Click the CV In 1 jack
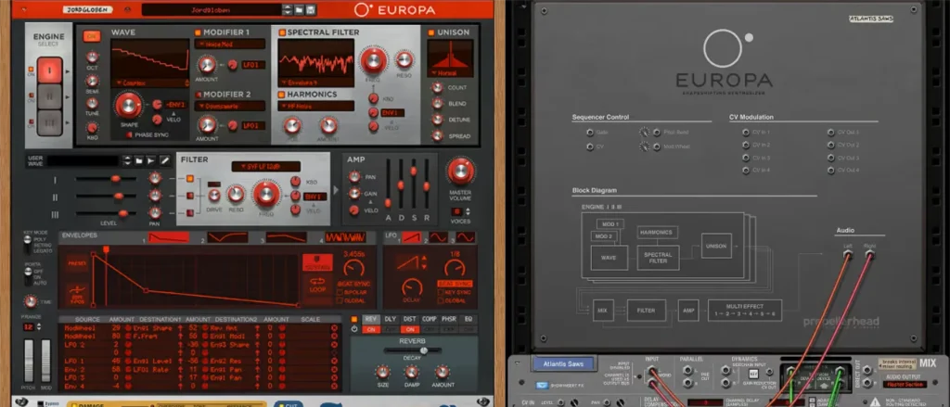950x407 pixels. coord(746,132)
